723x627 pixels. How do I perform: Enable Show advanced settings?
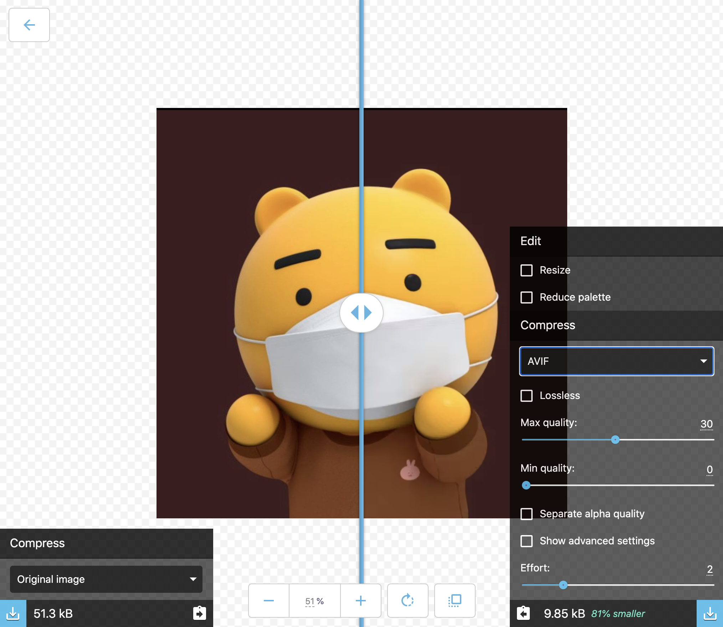coord(527,541)
